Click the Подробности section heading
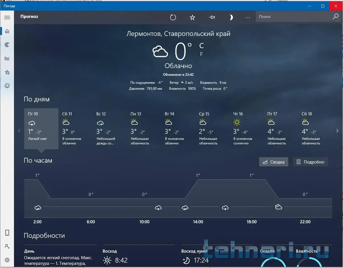Viewport: 343px width, 268px height. 44,236
